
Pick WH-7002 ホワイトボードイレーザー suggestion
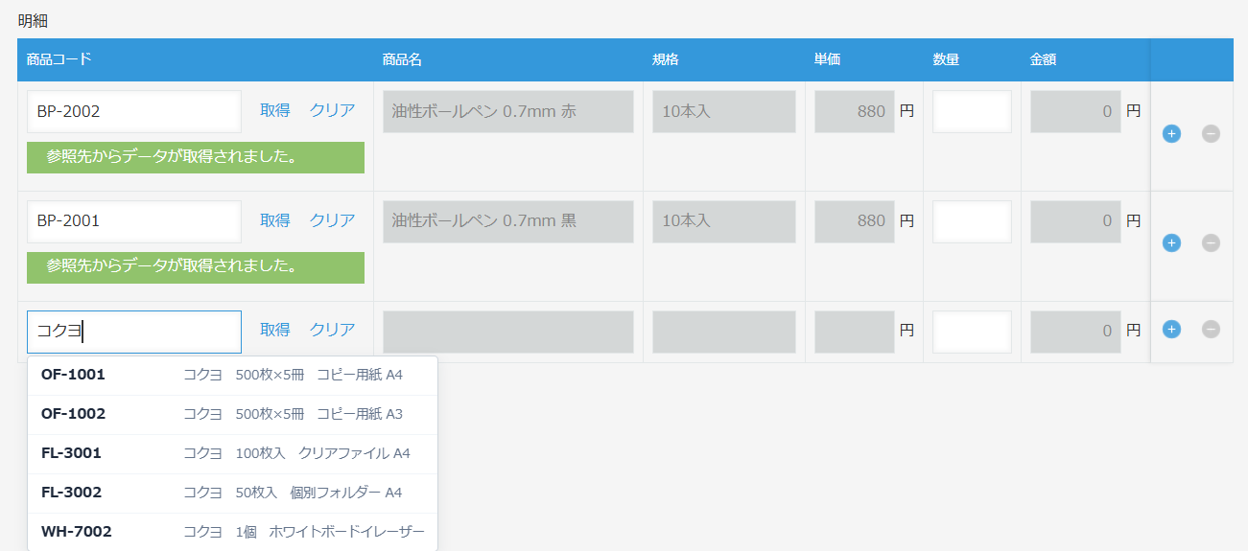pyautogui.click(x=232, y=532)
